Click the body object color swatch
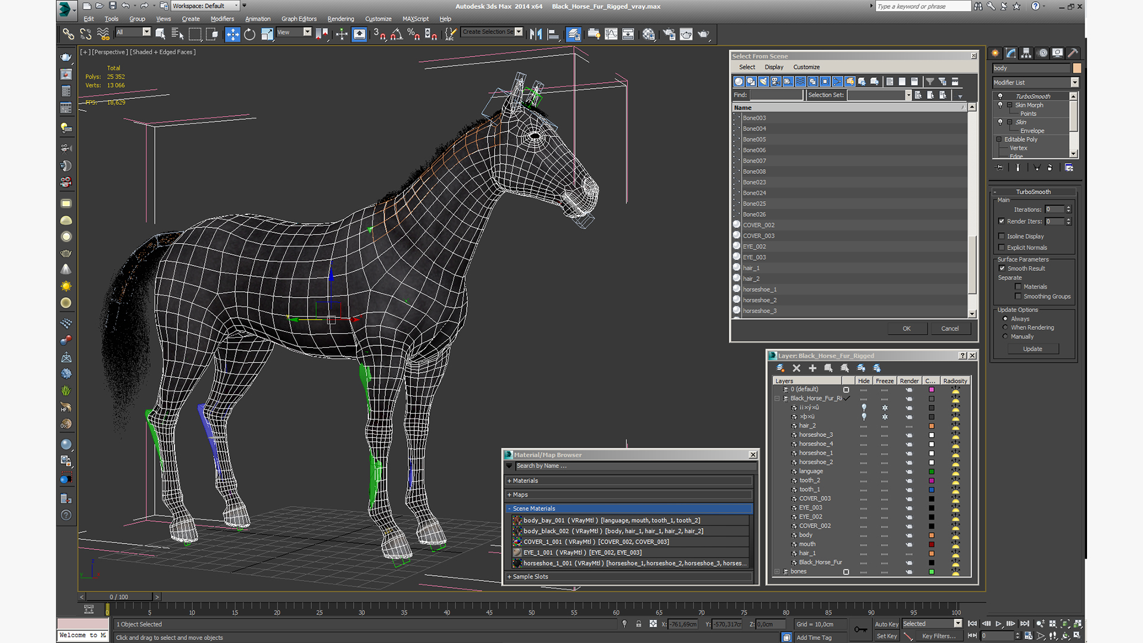 point(1077,68)
